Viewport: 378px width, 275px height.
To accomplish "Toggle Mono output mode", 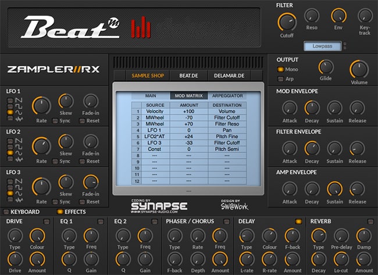I will (x=280, y=69).
